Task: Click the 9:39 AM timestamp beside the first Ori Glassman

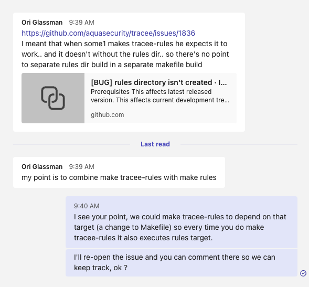Action: (x=82, y=22)
